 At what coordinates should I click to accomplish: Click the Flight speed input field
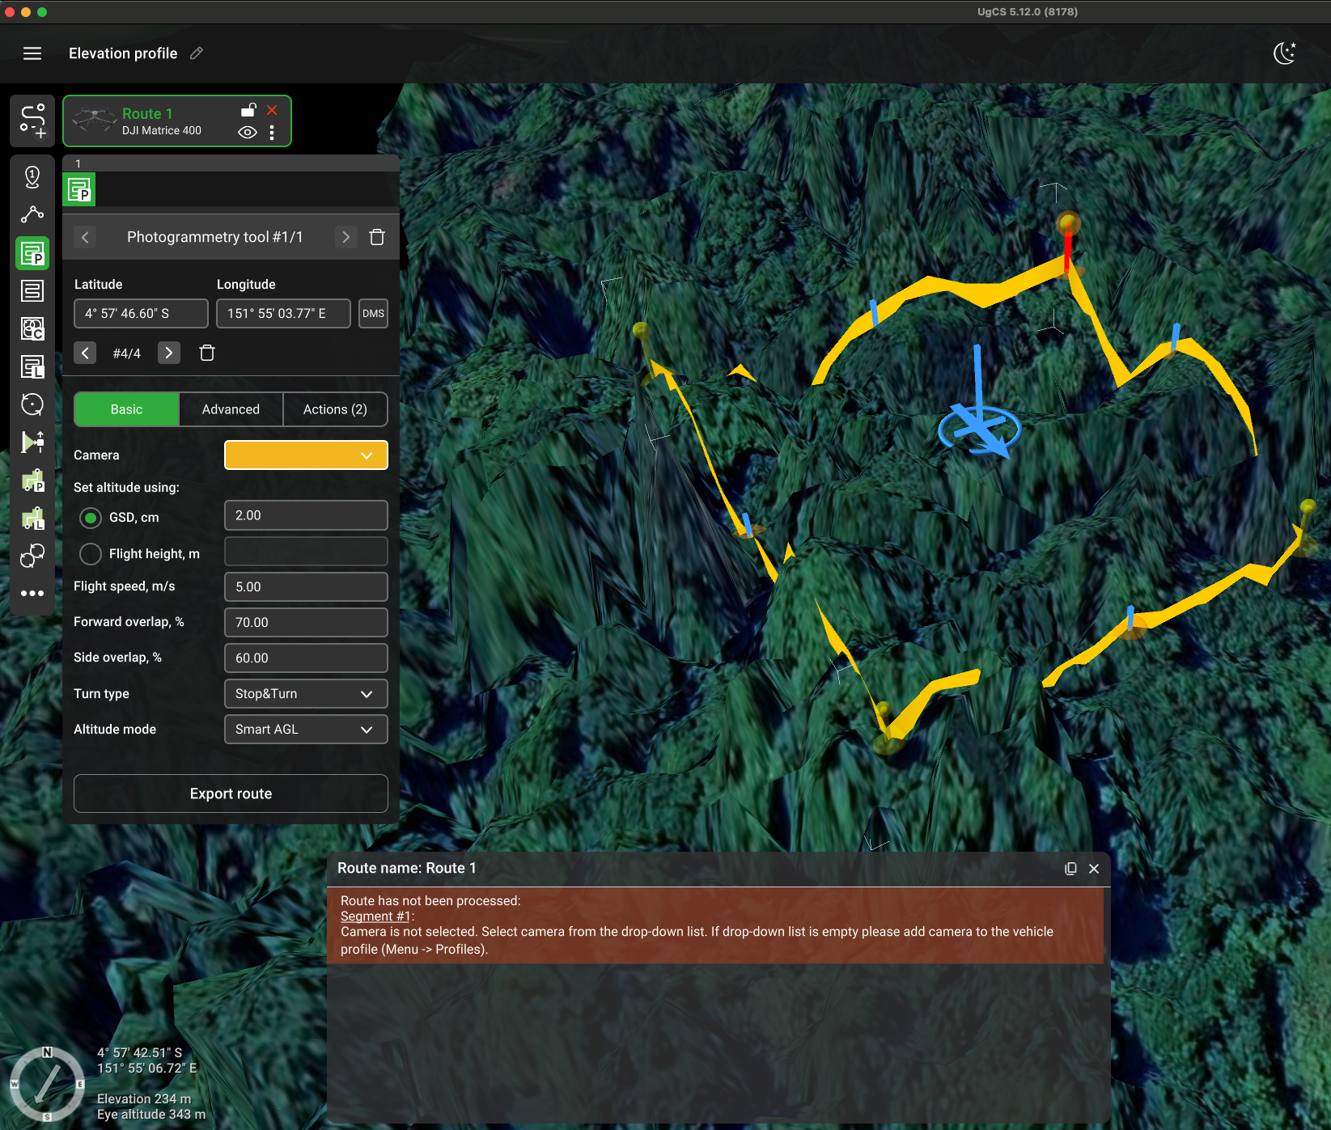point(306,587)
